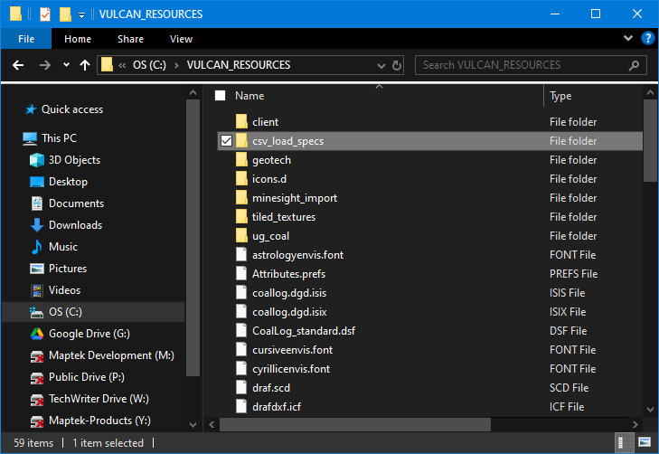Switch to large thumbnails view icon
The image size is (659, 454).
tap(645, 443)
